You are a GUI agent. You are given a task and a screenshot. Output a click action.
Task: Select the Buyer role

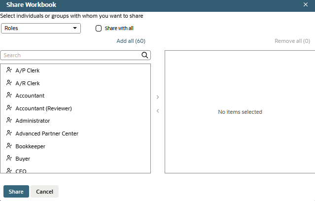[75, 159]
